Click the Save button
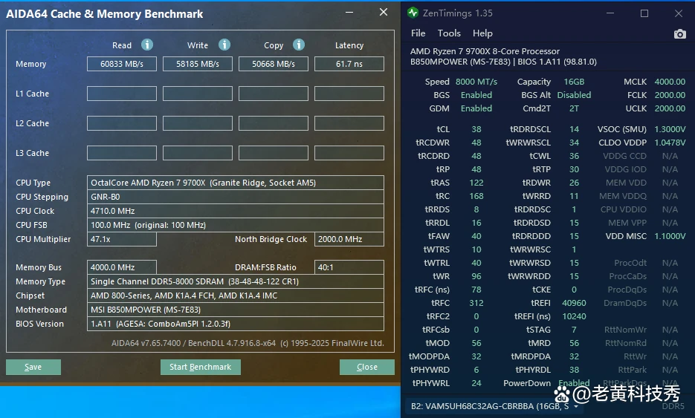Viewport: 695px width, 418px height. pos(33,367)
